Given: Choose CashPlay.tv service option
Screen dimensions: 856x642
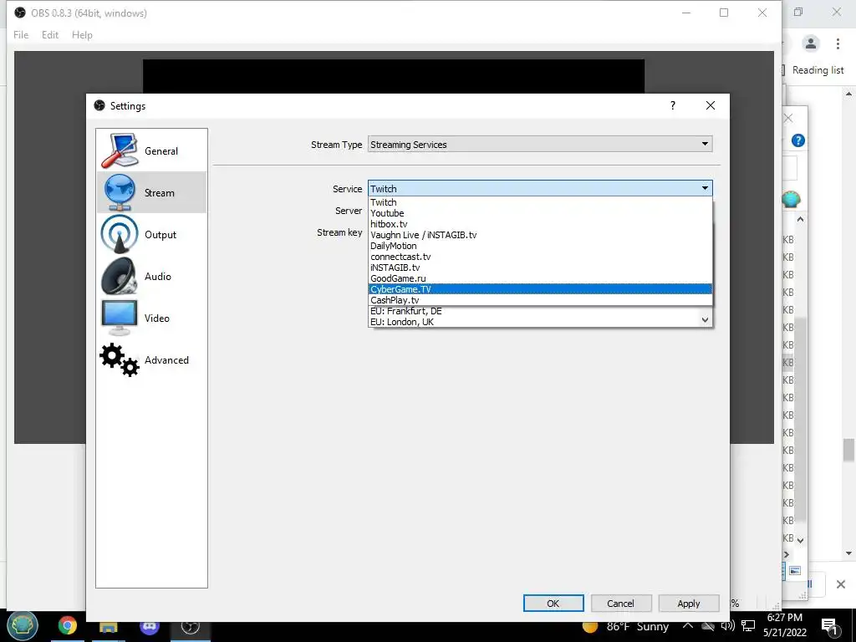Looking at the screenshot, I should coord(540,300).
